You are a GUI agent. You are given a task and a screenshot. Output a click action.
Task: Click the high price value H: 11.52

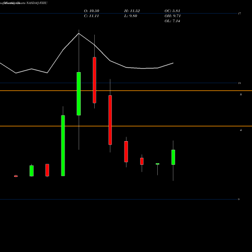pos(132,11)
